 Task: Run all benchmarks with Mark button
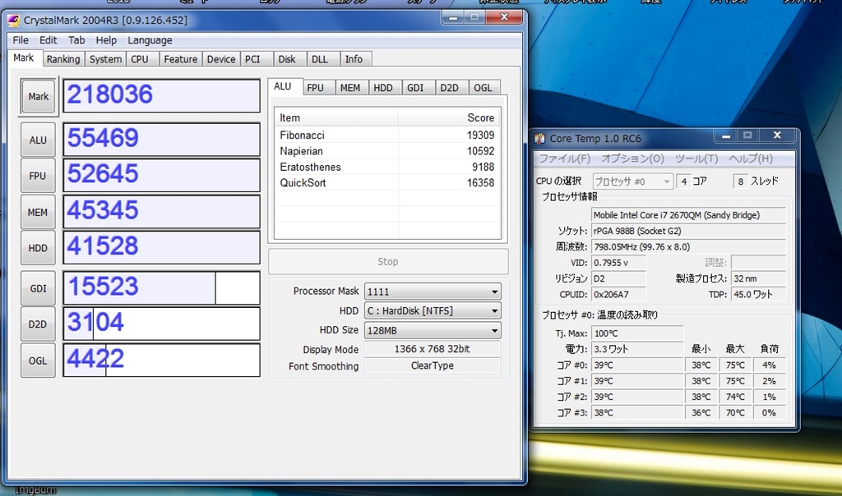[x=38, y=97]
